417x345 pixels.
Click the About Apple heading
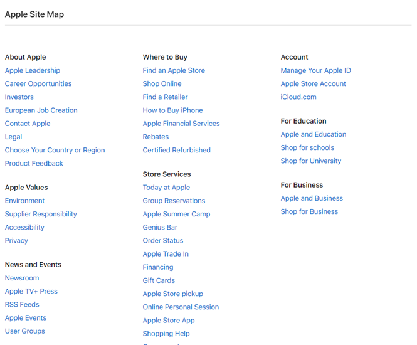tap(26, 57)
